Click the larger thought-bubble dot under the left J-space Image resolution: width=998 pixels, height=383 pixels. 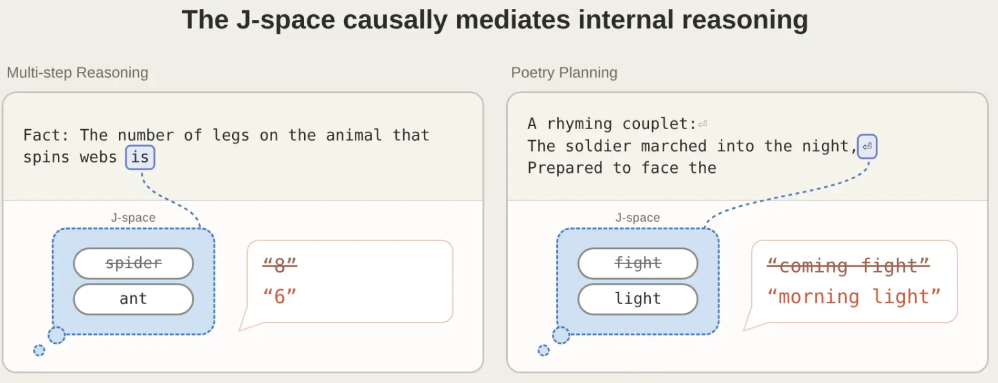pos(57,335)
